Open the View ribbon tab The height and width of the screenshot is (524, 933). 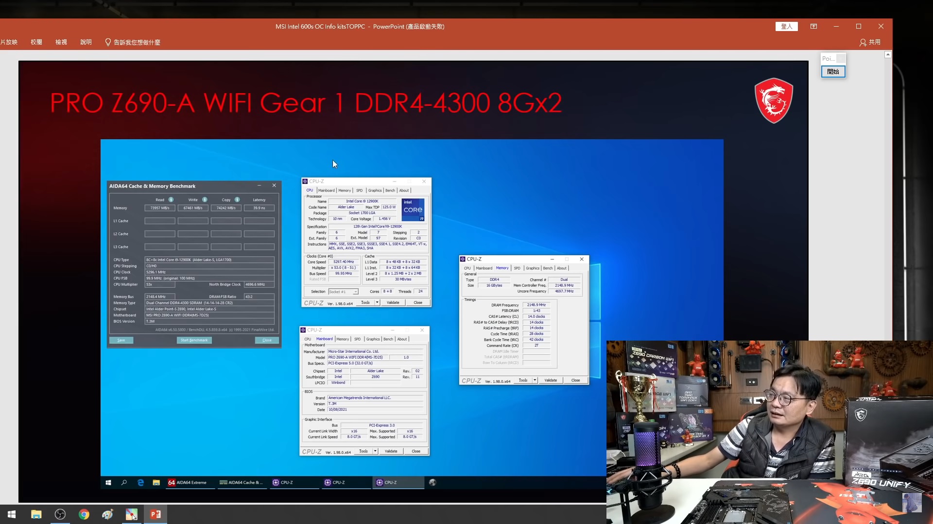point(61,42)
